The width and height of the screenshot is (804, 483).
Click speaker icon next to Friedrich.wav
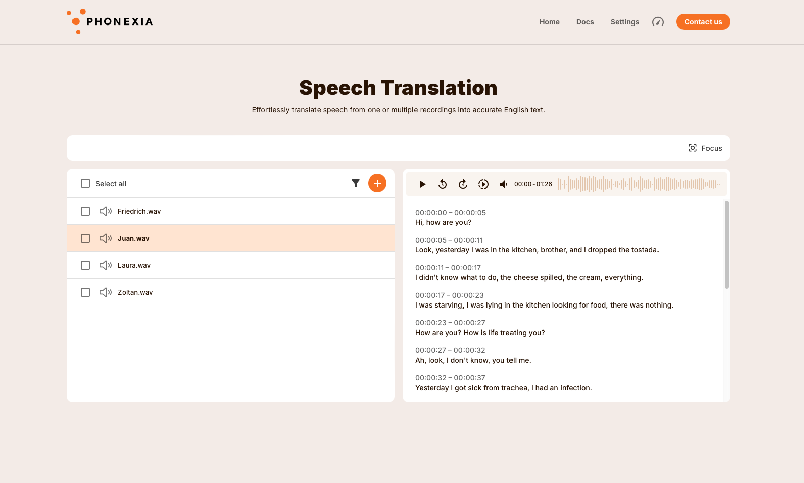106,211
